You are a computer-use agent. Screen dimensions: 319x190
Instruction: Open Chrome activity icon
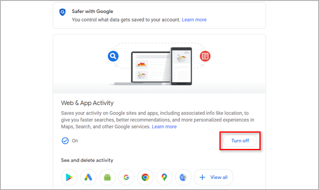(145, 177)
